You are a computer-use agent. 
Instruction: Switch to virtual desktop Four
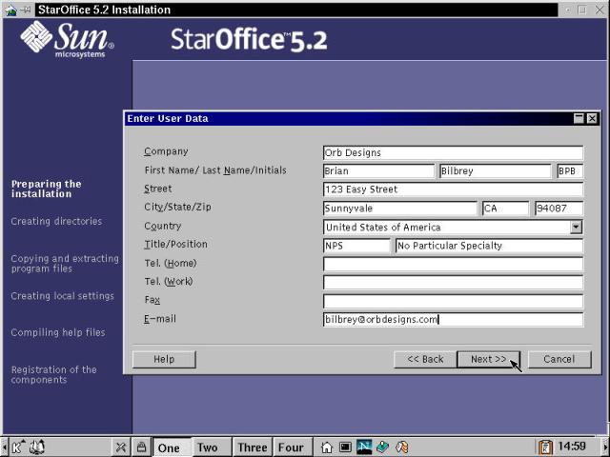coord(291,447)
